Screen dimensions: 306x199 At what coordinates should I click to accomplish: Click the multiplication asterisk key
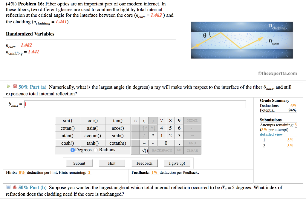153,135
